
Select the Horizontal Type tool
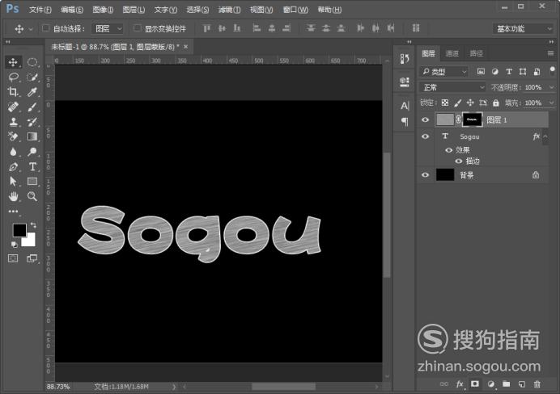pyautogui.click(x=32, y=166)
